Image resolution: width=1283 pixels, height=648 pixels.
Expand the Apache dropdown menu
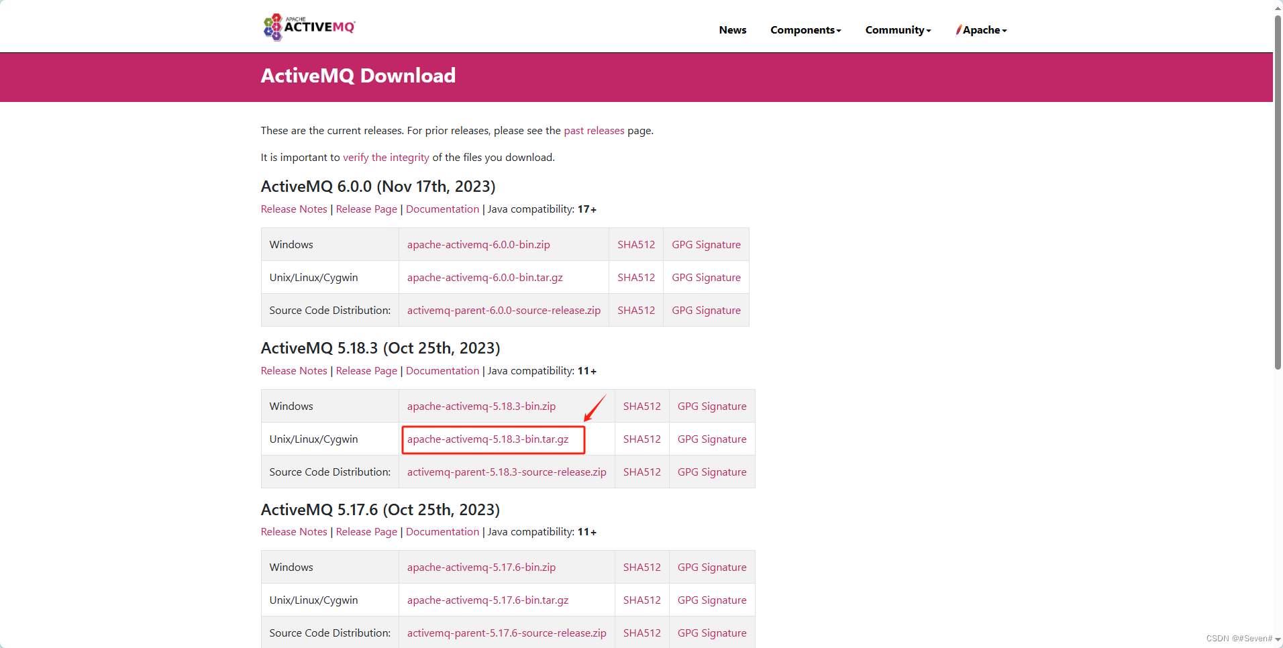[982, 30]
